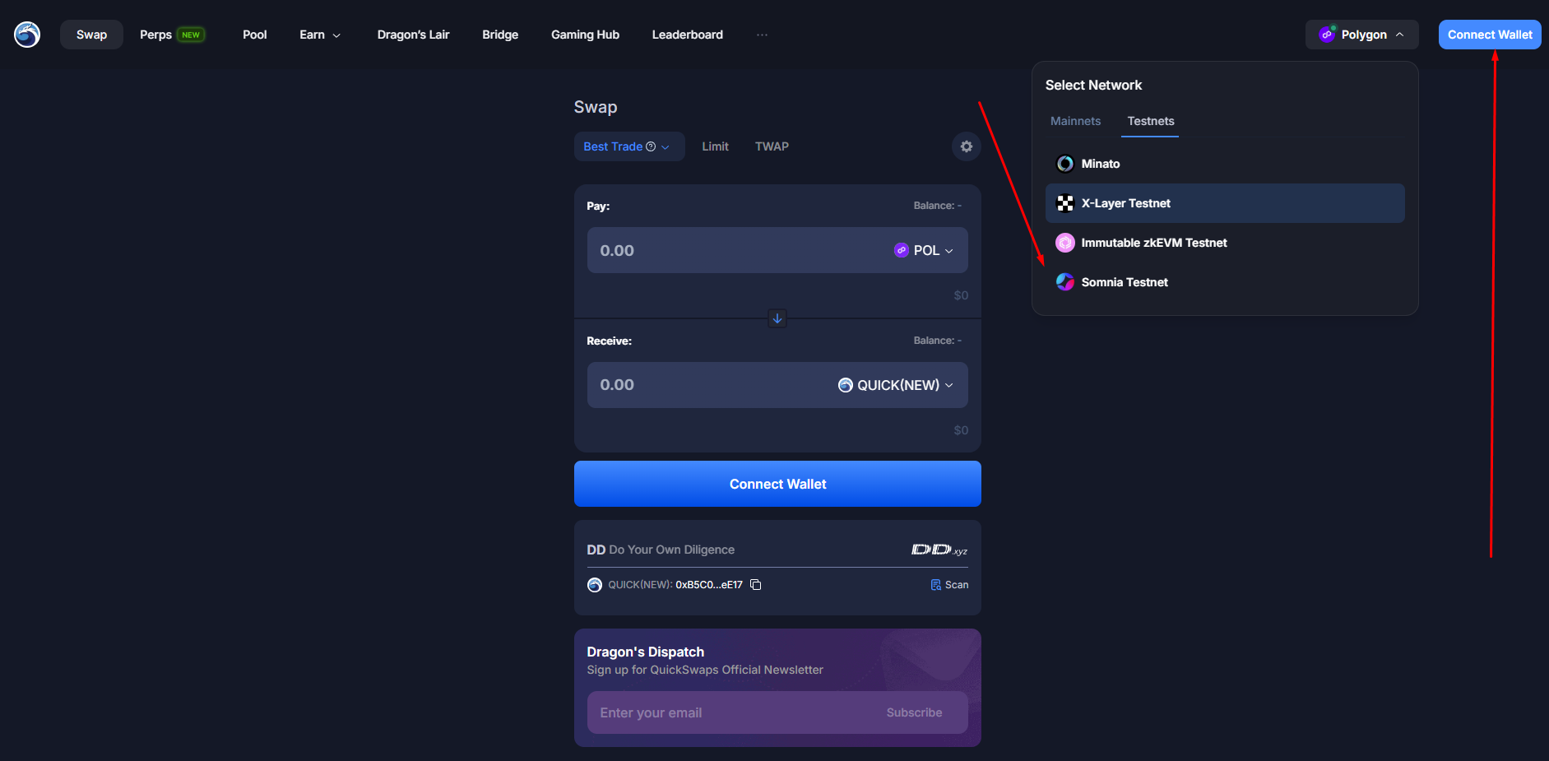Click the Scan link
1549x761 pixels.
[x=949, y=585]
